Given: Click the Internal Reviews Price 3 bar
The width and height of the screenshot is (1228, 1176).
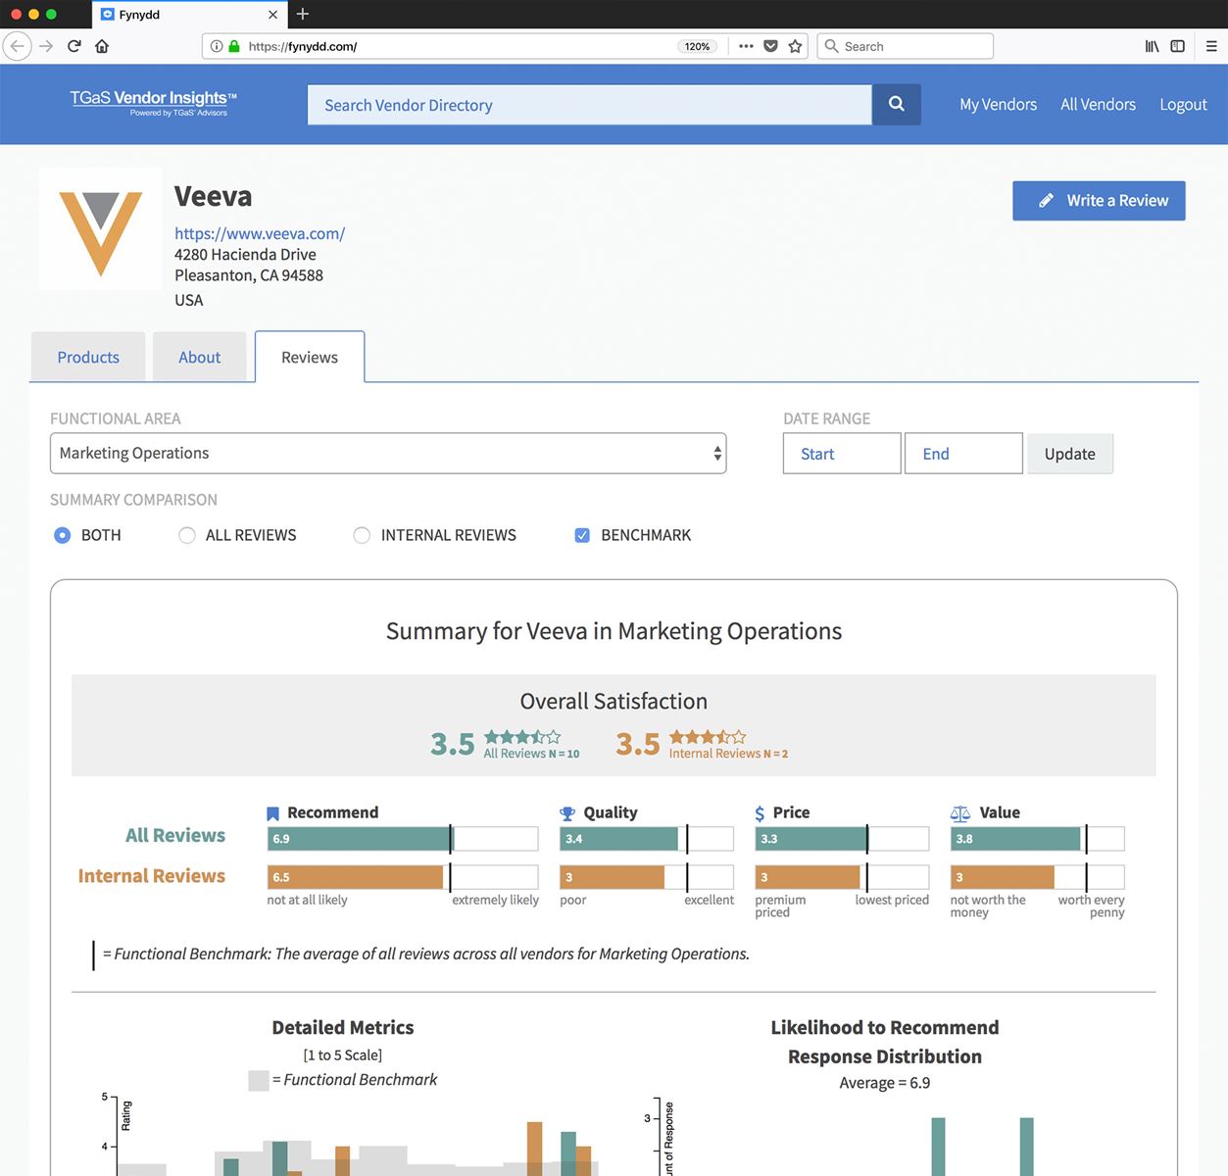Looking at the screenshot, I should tap(808, 877).
